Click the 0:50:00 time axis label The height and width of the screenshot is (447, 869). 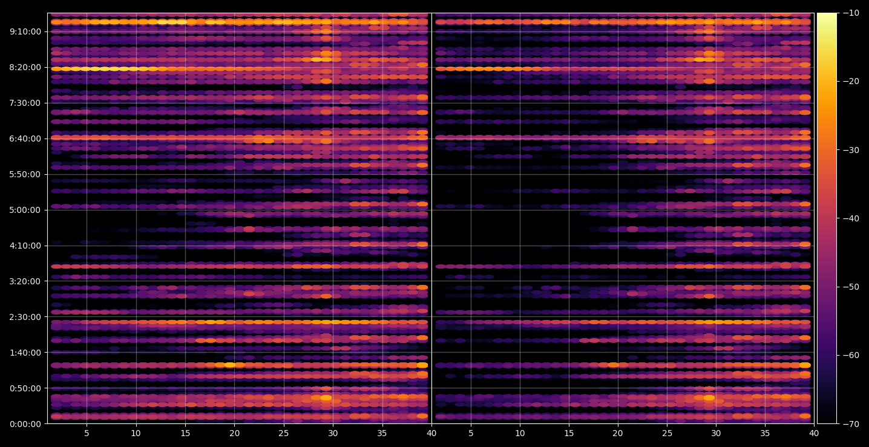[x=25, y=388]
